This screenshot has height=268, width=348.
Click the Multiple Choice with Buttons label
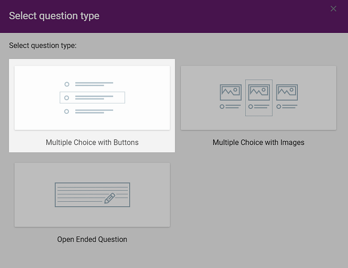pos(92,142)
